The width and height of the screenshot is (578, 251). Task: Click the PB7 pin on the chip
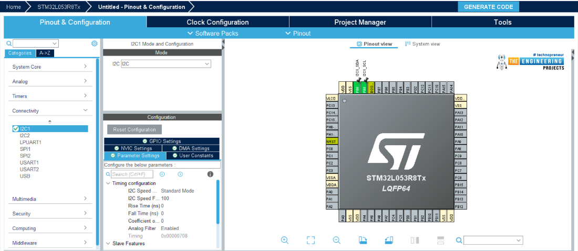pos(378,87)
